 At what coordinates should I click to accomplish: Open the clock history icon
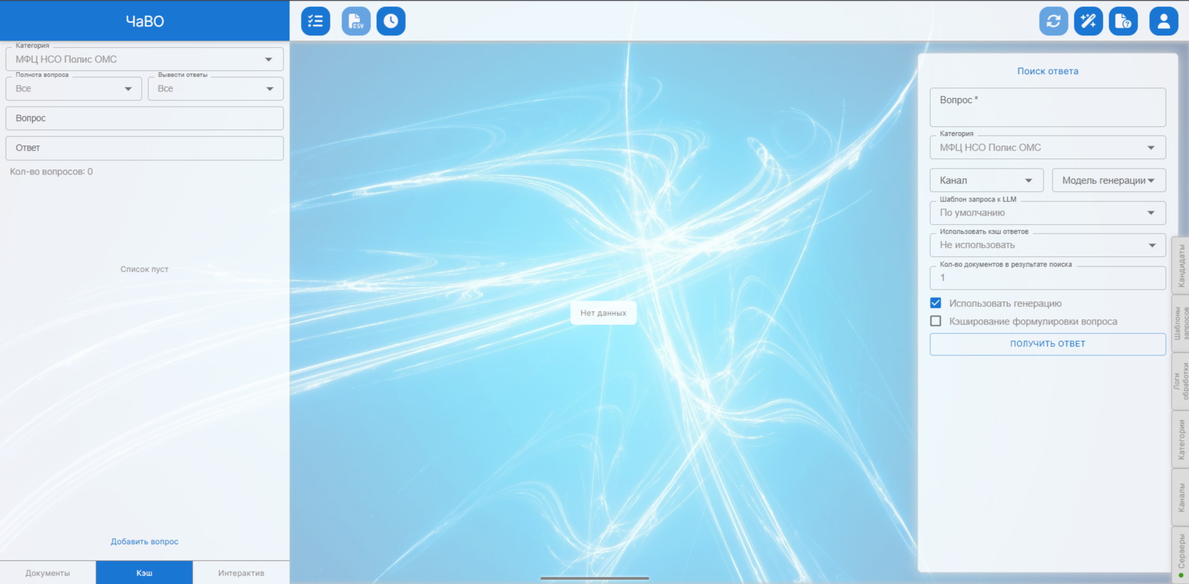coord(391,21)
